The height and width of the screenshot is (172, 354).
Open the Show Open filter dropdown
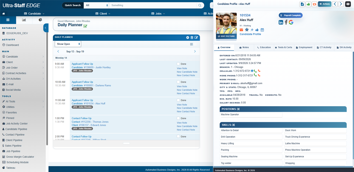coord(68,44)
